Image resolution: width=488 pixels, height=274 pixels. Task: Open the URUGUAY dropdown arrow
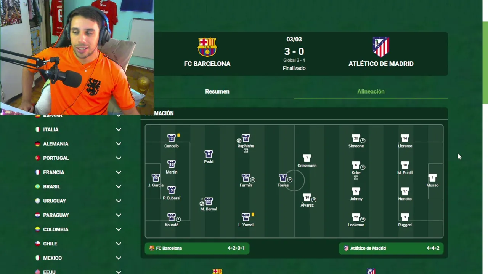(x=119, y=201)
